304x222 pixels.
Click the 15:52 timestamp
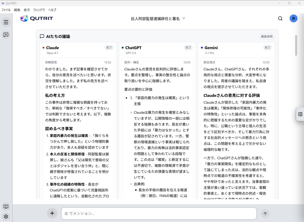click(x=108, y=62)
